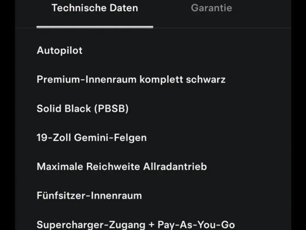Open the Garantie tab

pyautogui.click(x=211, y=8)
